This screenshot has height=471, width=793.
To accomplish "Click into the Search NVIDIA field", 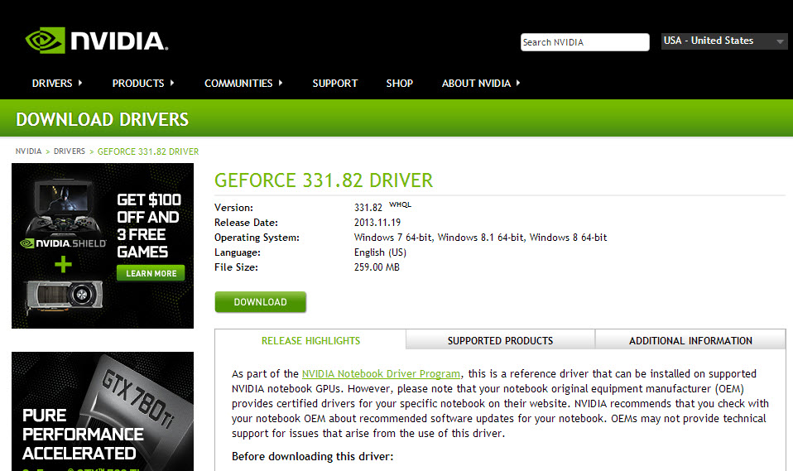I will click(x=584, y=42).
